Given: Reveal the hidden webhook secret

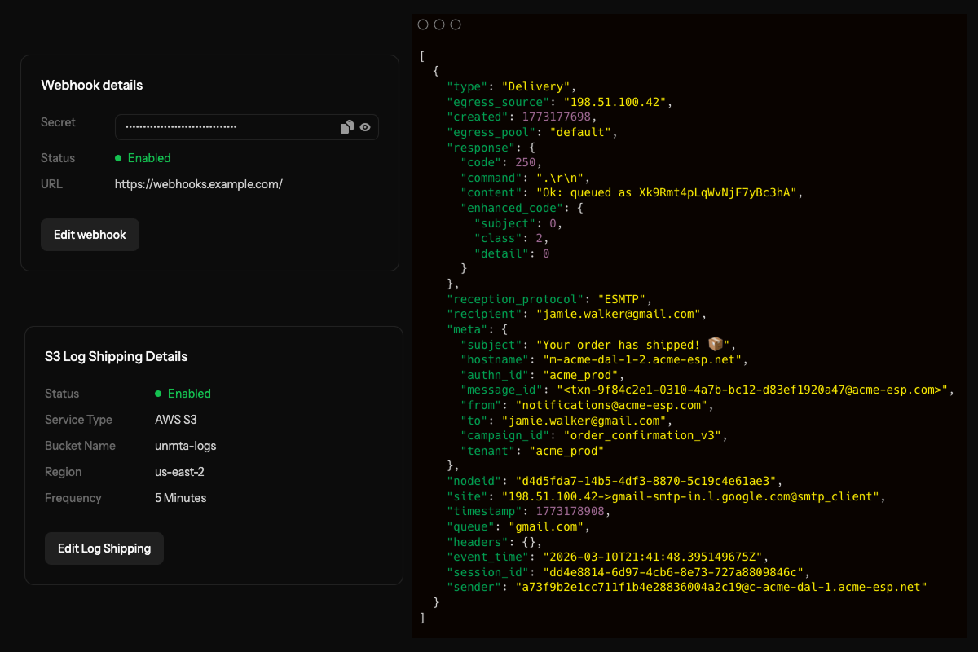Looking at the screenshot, I should pos(365,127).
